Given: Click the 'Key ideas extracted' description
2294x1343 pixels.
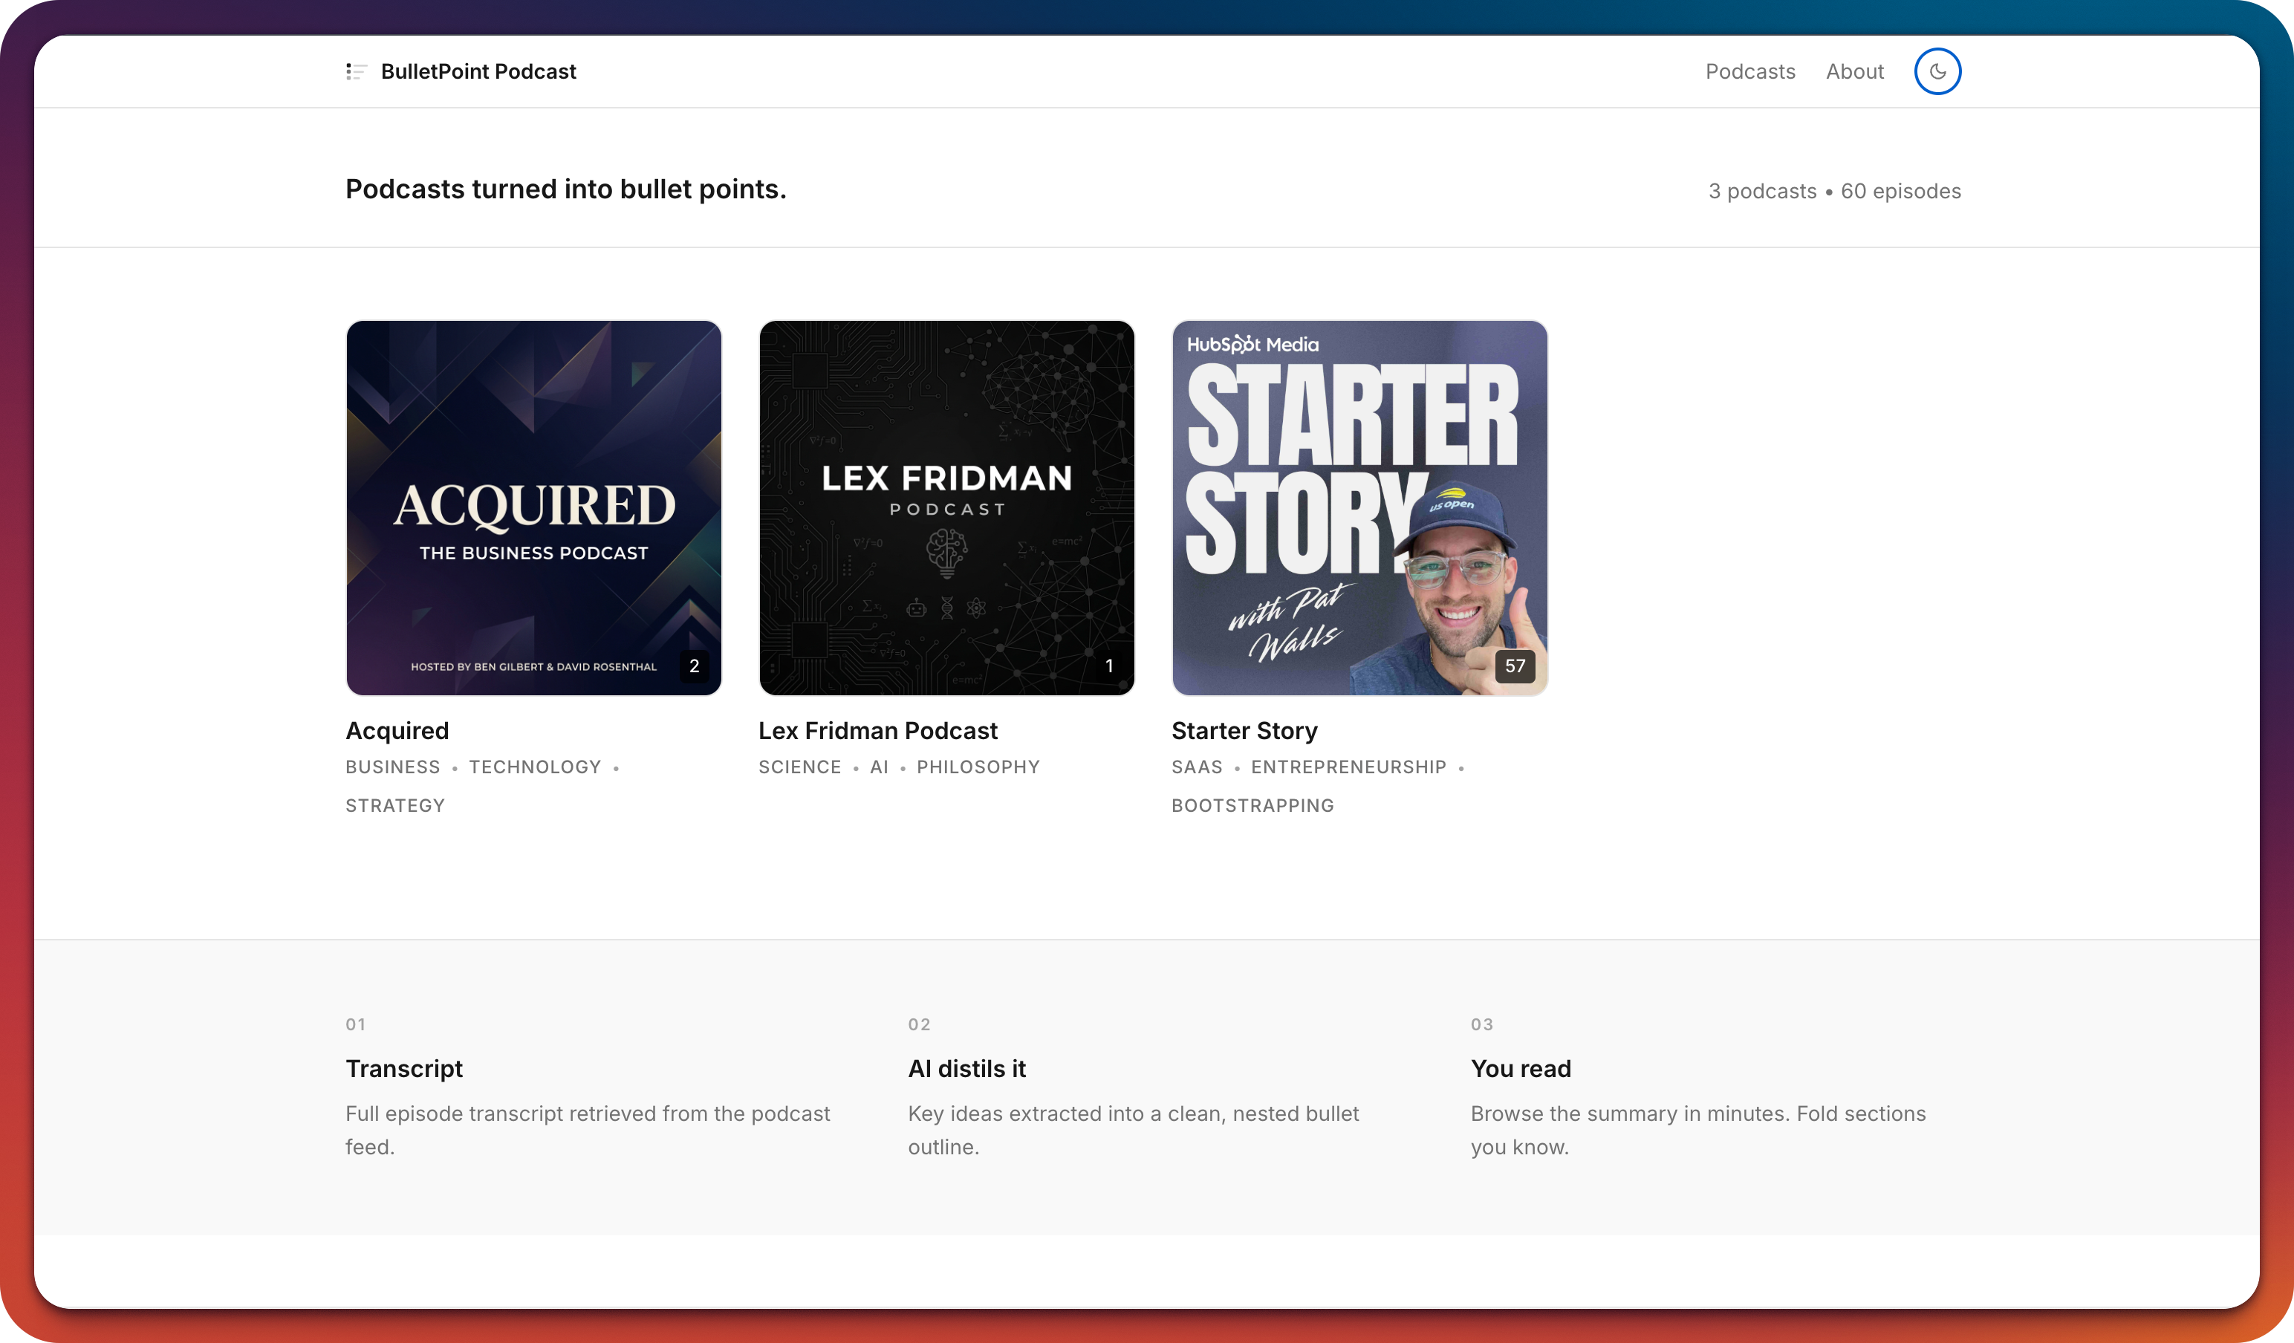Looking at the screenshot, I should 1134,1130.
